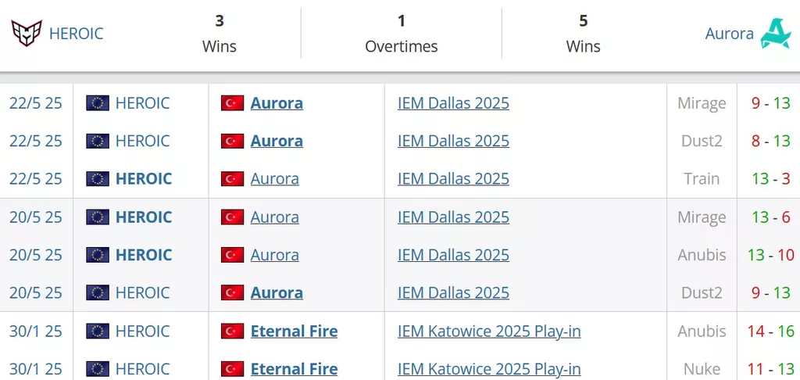Screen dimensions: 800x380
Task: Select bold HEROIC in Mirage 13-6 row
Action: tap(144, 217)
